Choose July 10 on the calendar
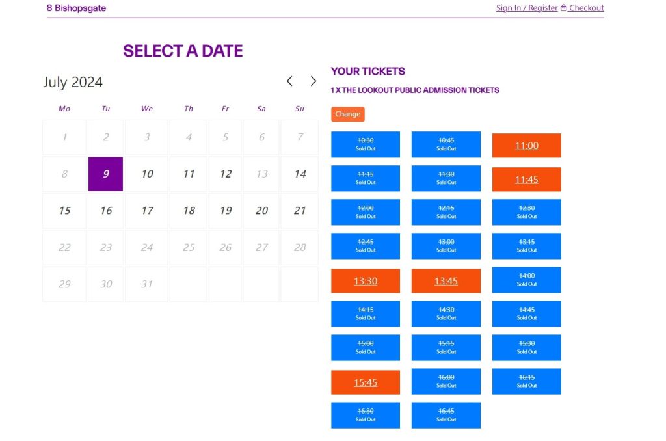The height and width of the screenshot is (441, 666). pyautogui.click(x=147, y=174)
